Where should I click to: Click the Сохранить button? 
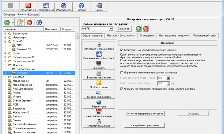coord(124,28)
